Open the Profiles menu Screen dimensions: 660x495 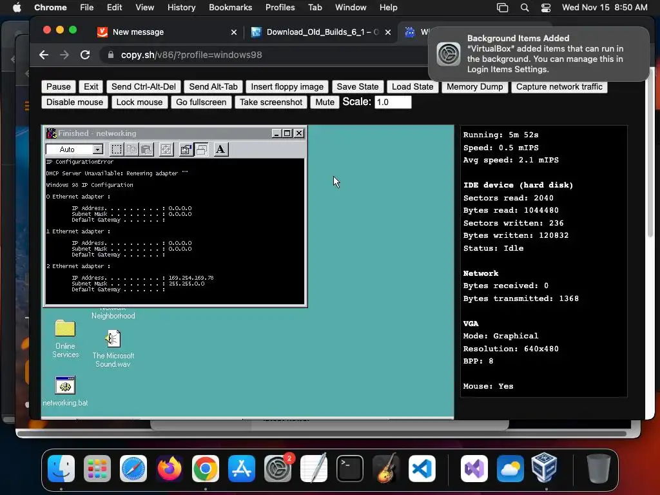(280, 7)
